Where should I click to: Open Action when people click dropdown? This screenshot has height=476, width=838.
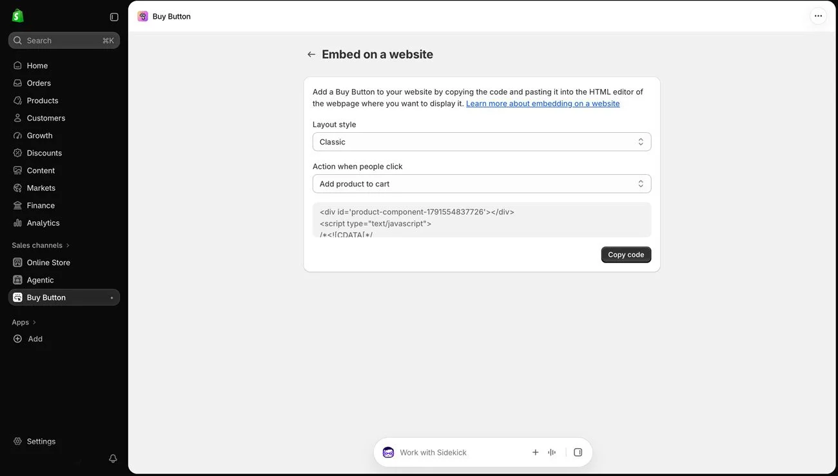tap(482, 184)
